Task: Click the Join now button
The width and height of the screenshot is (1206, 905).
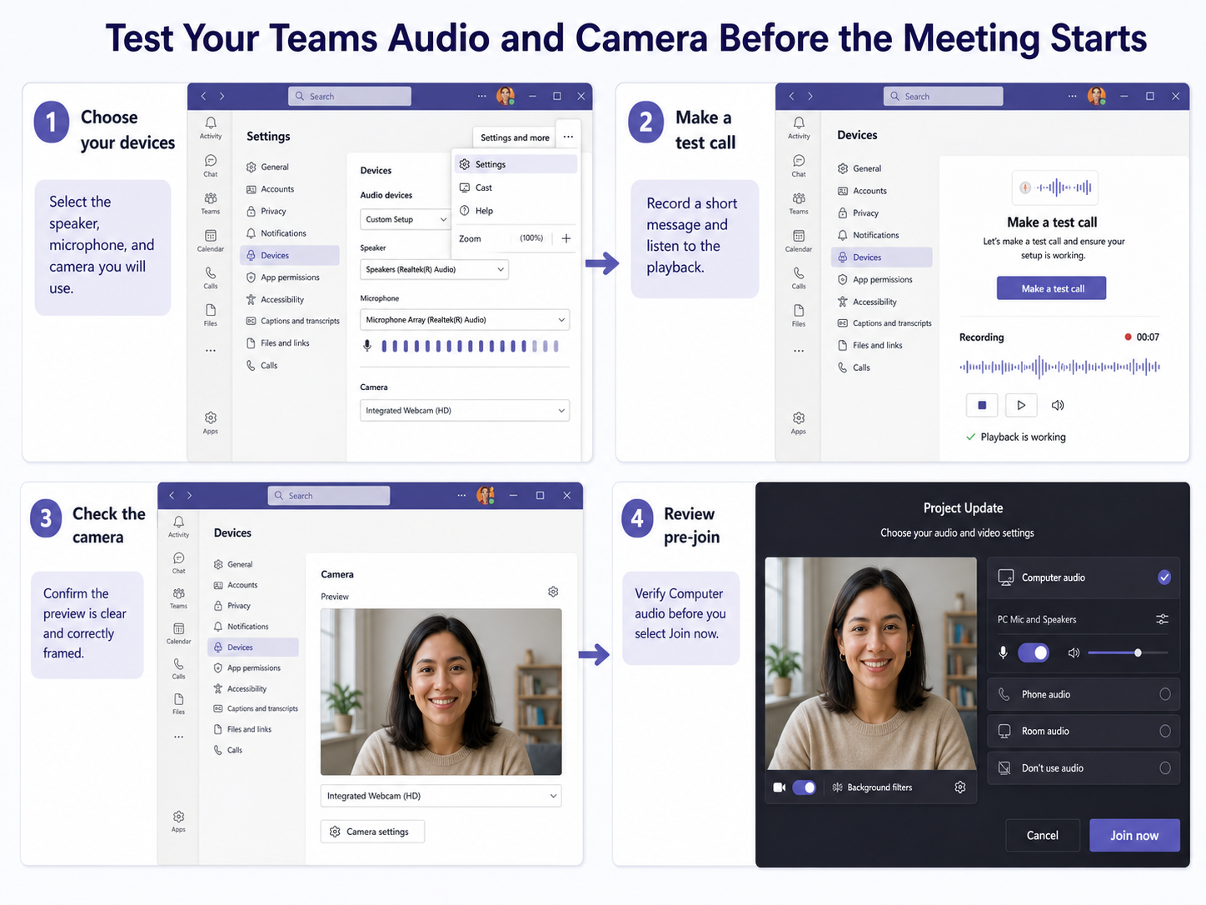Action: click(1134, 835)
